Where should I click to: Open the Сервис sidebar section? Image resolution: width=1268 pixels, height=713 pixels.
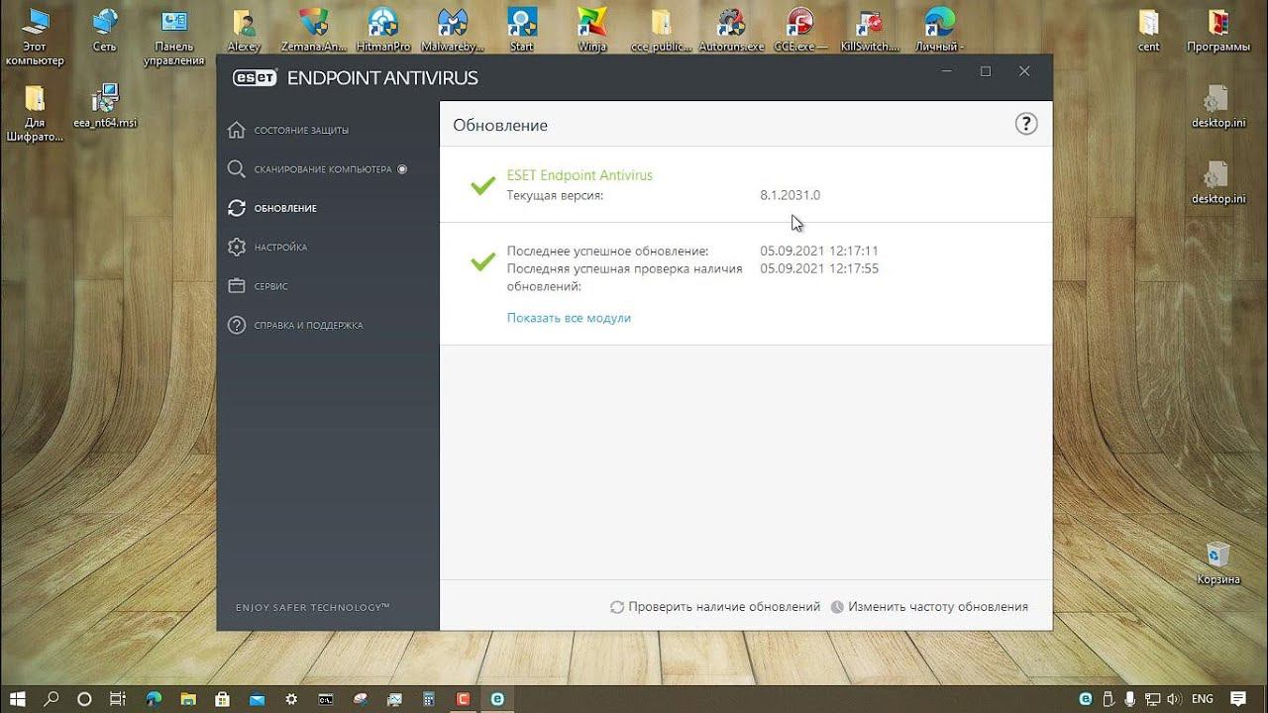tap(258, 286)
